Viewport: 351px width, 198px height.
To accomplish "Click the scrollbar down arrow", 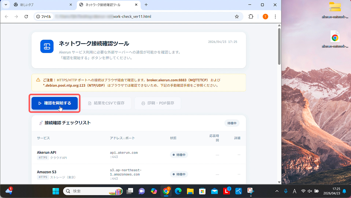I will (279, 182).
